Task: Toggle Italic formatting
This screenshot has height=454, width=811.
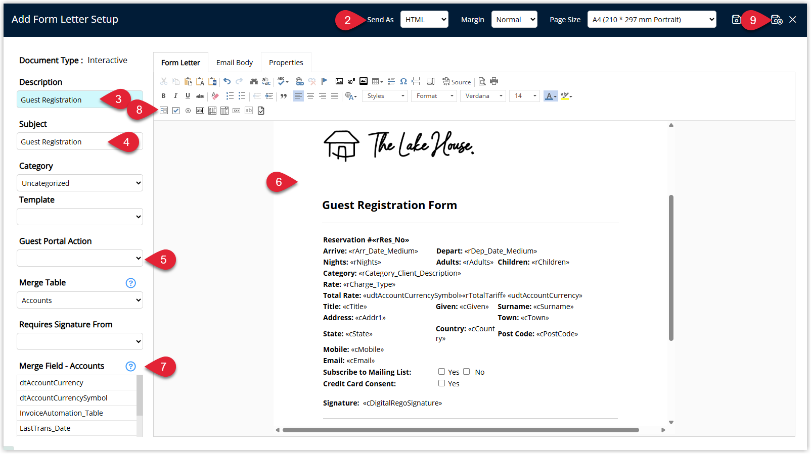Action: tap(175, 96)
